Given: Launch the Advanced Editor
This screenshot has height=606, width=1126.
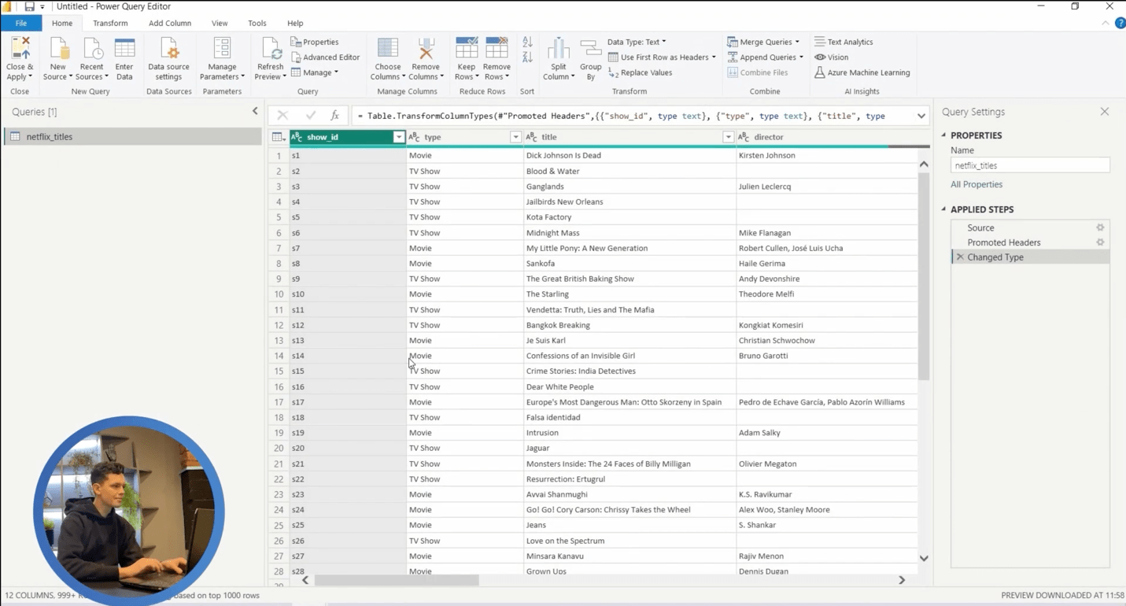Looking at the screenshot, I should tap(325, 57).
